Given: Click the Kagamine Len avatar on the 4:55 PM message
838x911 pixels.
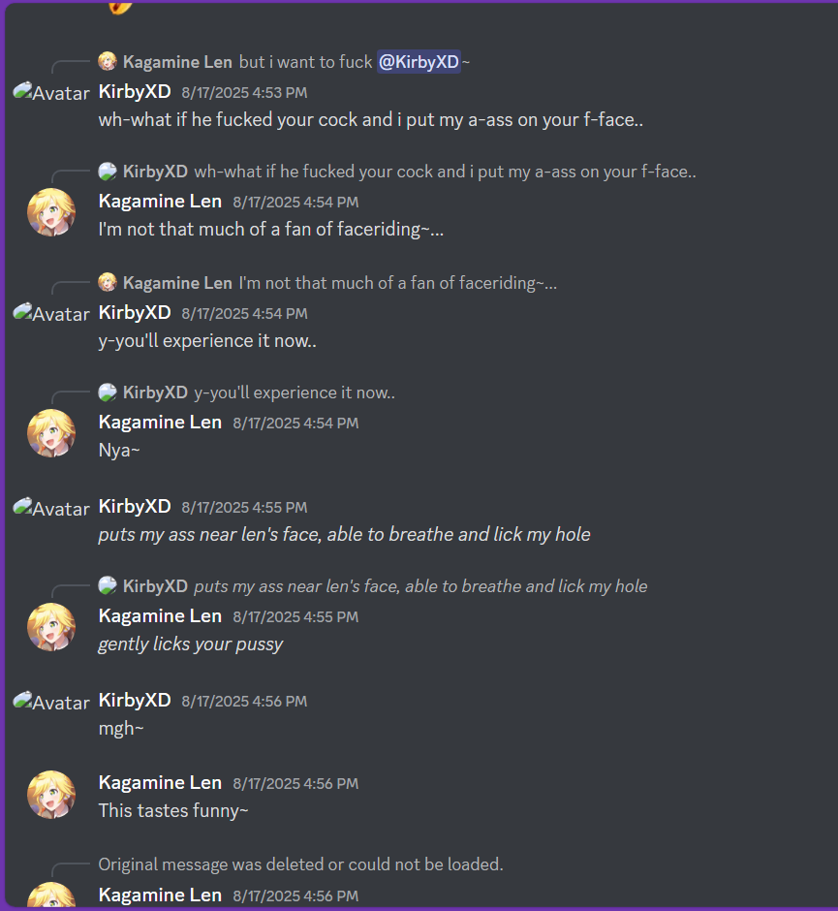Looking at the screenshot, I should pyautogui.click(x=51, y=627).
